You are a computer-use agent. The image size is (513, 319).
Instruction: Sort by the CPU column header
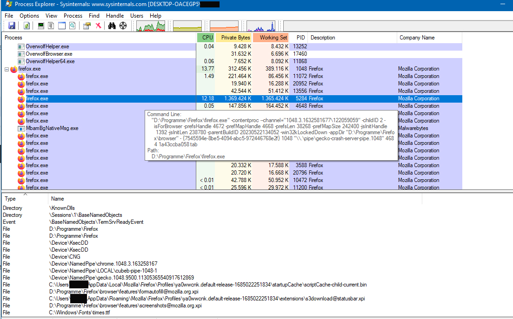(207, 38)
